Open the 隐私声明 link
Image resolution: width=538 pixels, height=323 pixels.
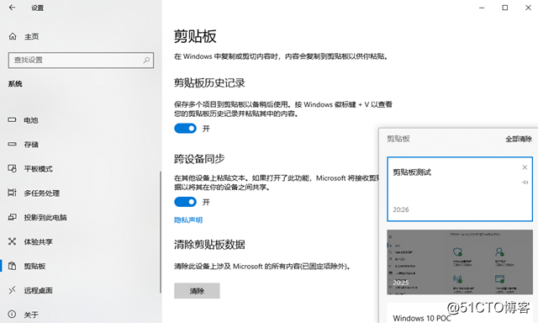coord(188,220)
